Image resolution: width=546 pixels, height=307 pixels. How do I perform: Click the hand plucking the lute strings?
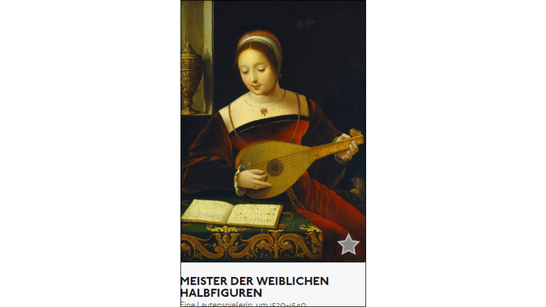pos(254,180)
